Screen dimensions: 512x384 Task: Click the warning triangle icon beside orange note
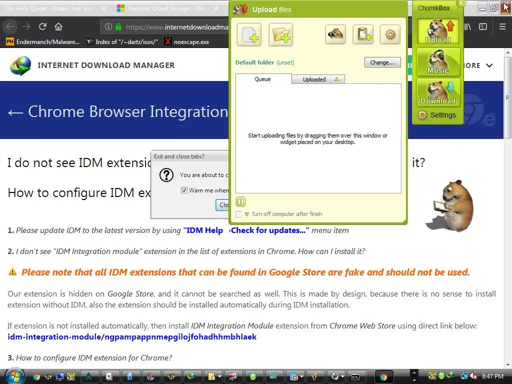[x=12, y=271]
